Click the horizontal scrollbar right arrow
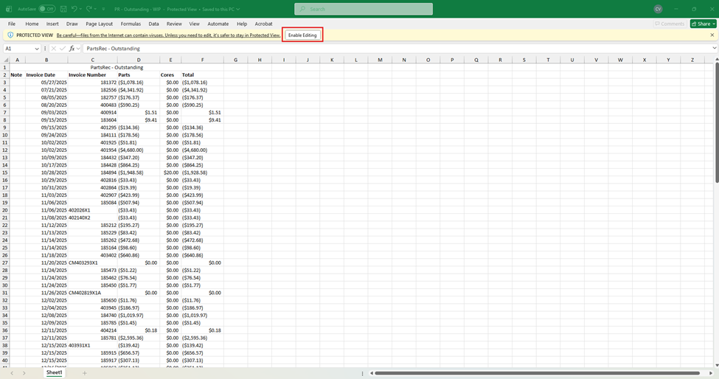This screenshot has width=719, height=379. click(711, 373)
